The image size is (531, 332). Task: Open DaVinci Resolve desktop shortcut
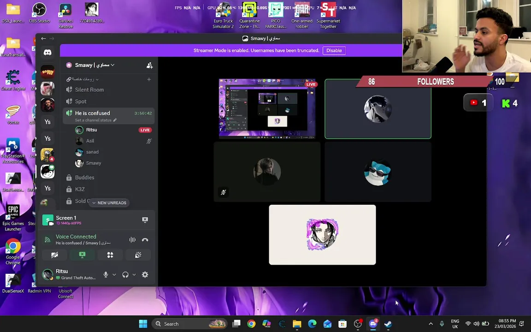coord(66,16)
